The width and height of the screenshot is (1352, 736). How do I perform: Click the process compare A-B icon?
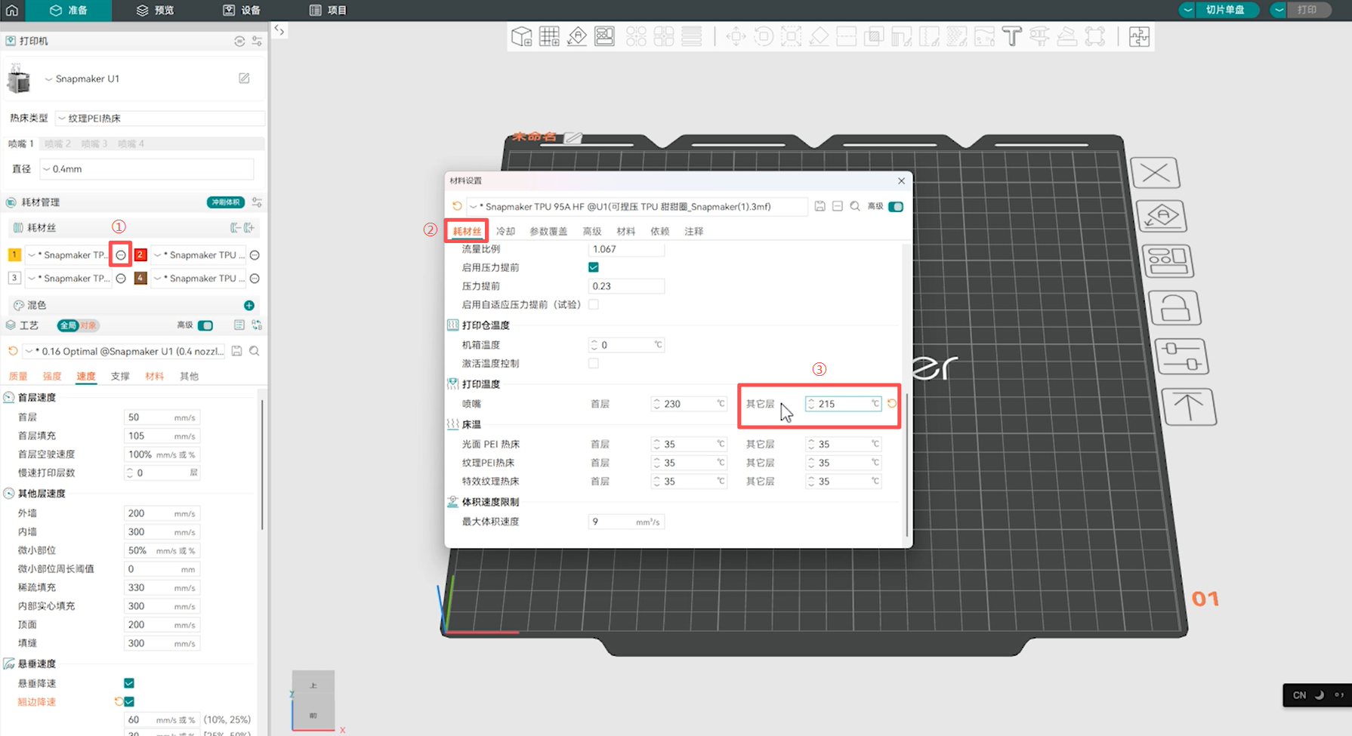pyautogui.click(x=257, y=325)
